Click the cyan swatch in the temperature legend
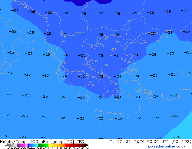The height and width of the screenshot is (149, 192). point(37,145)
